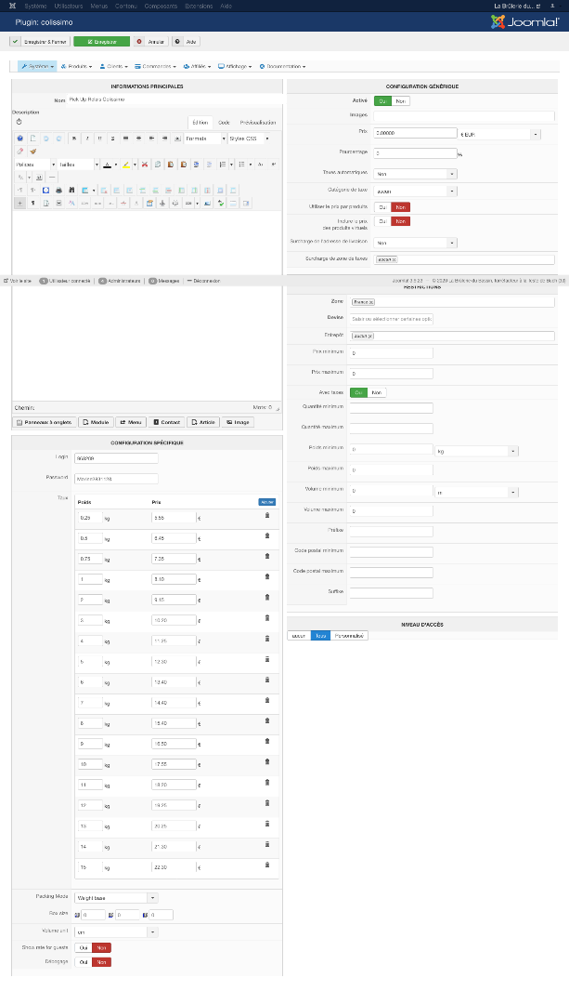Open the Produits HikaShop menu
Image resolution: width=569 pixels, height=1004 pixels.
pos(77,66)
